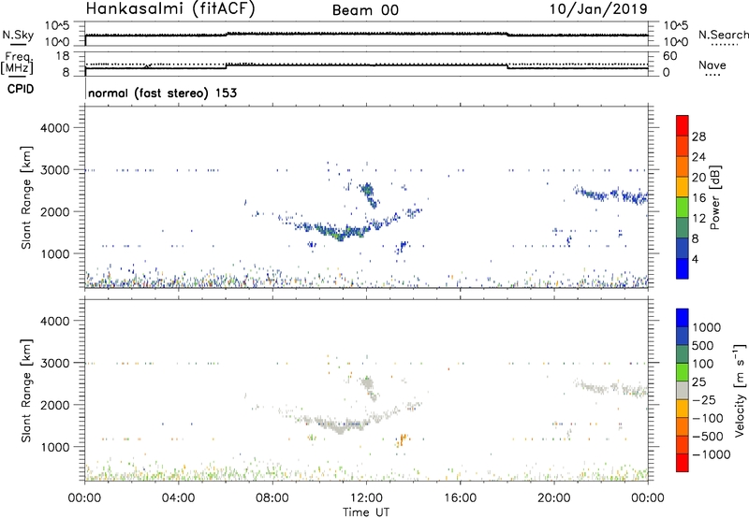Click power echo cluster near 12:00 at 2500 km
The width and height of the screenshot is (749, 518).
coord(368,190)
